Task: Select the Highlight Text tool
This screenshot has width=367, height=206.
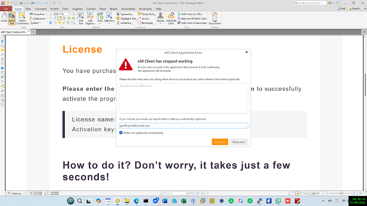Action: pyautogui.click(x=127, y=19)
